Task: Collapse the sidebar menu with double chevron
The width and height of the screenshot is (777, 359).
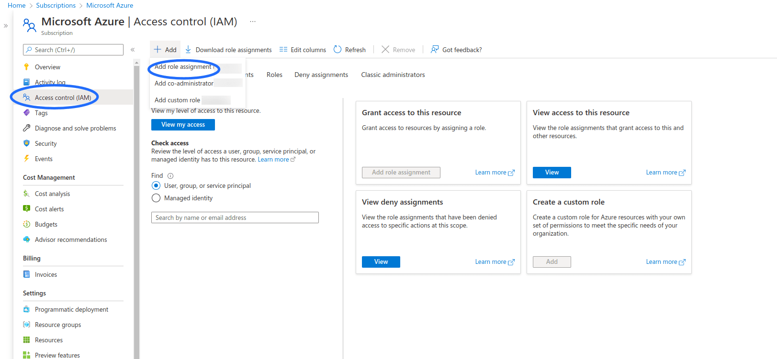Action: [133, 50]
